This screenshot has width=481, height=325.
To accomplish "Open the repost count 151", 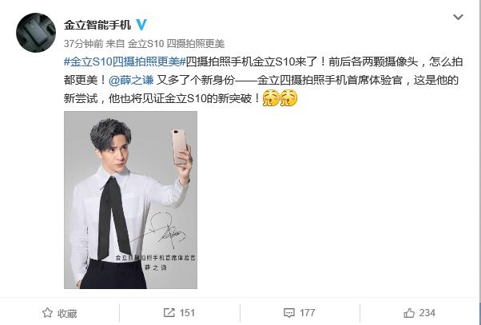I will pos(187,313).
